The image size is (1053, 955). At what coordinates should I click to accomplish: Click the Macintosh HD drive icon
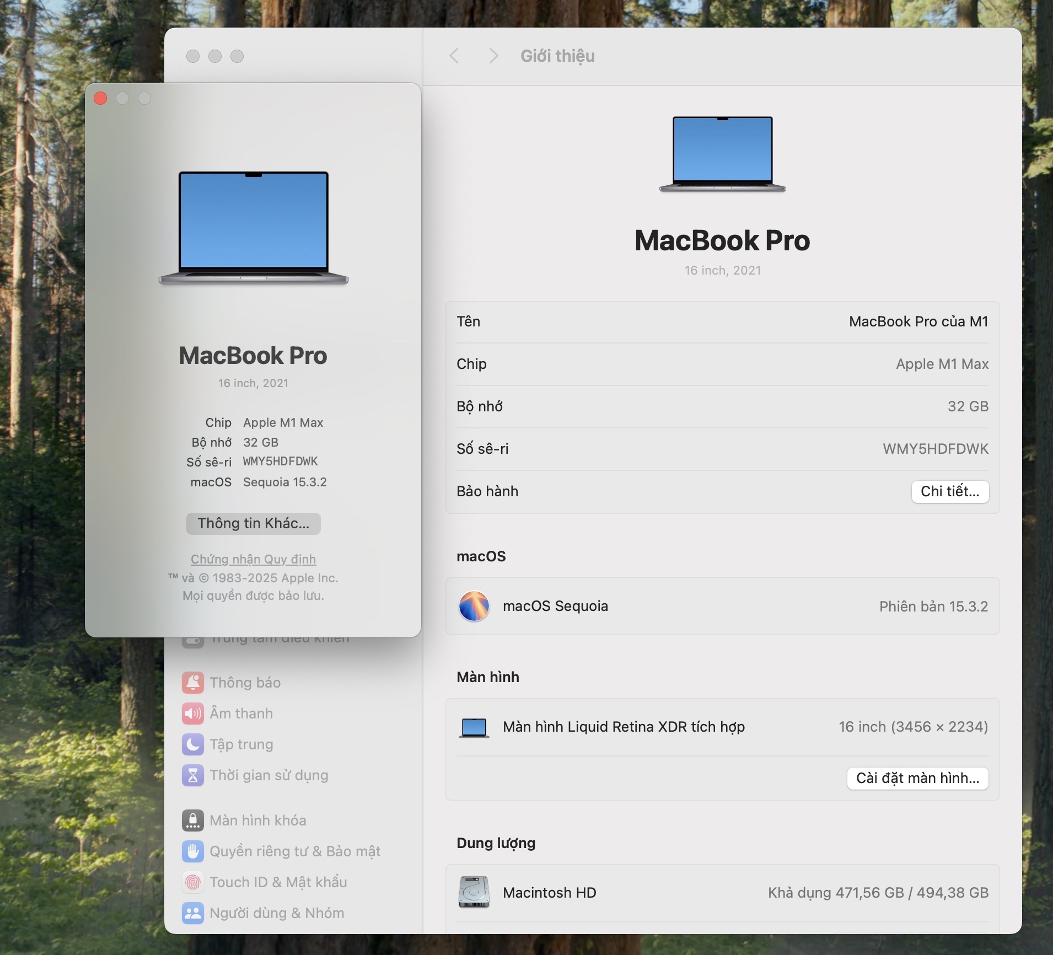coord(474,893)
